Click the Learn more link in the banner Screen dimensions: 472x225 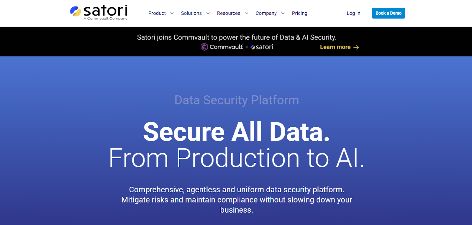point(335,47)
